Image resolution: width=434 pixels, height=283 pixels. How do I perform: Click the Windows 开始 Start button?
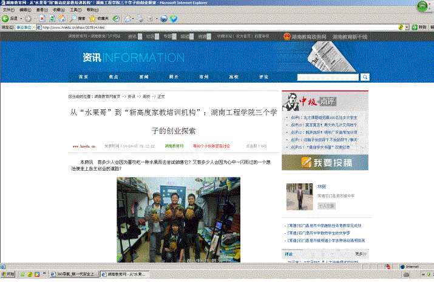(x=8, y=275)
